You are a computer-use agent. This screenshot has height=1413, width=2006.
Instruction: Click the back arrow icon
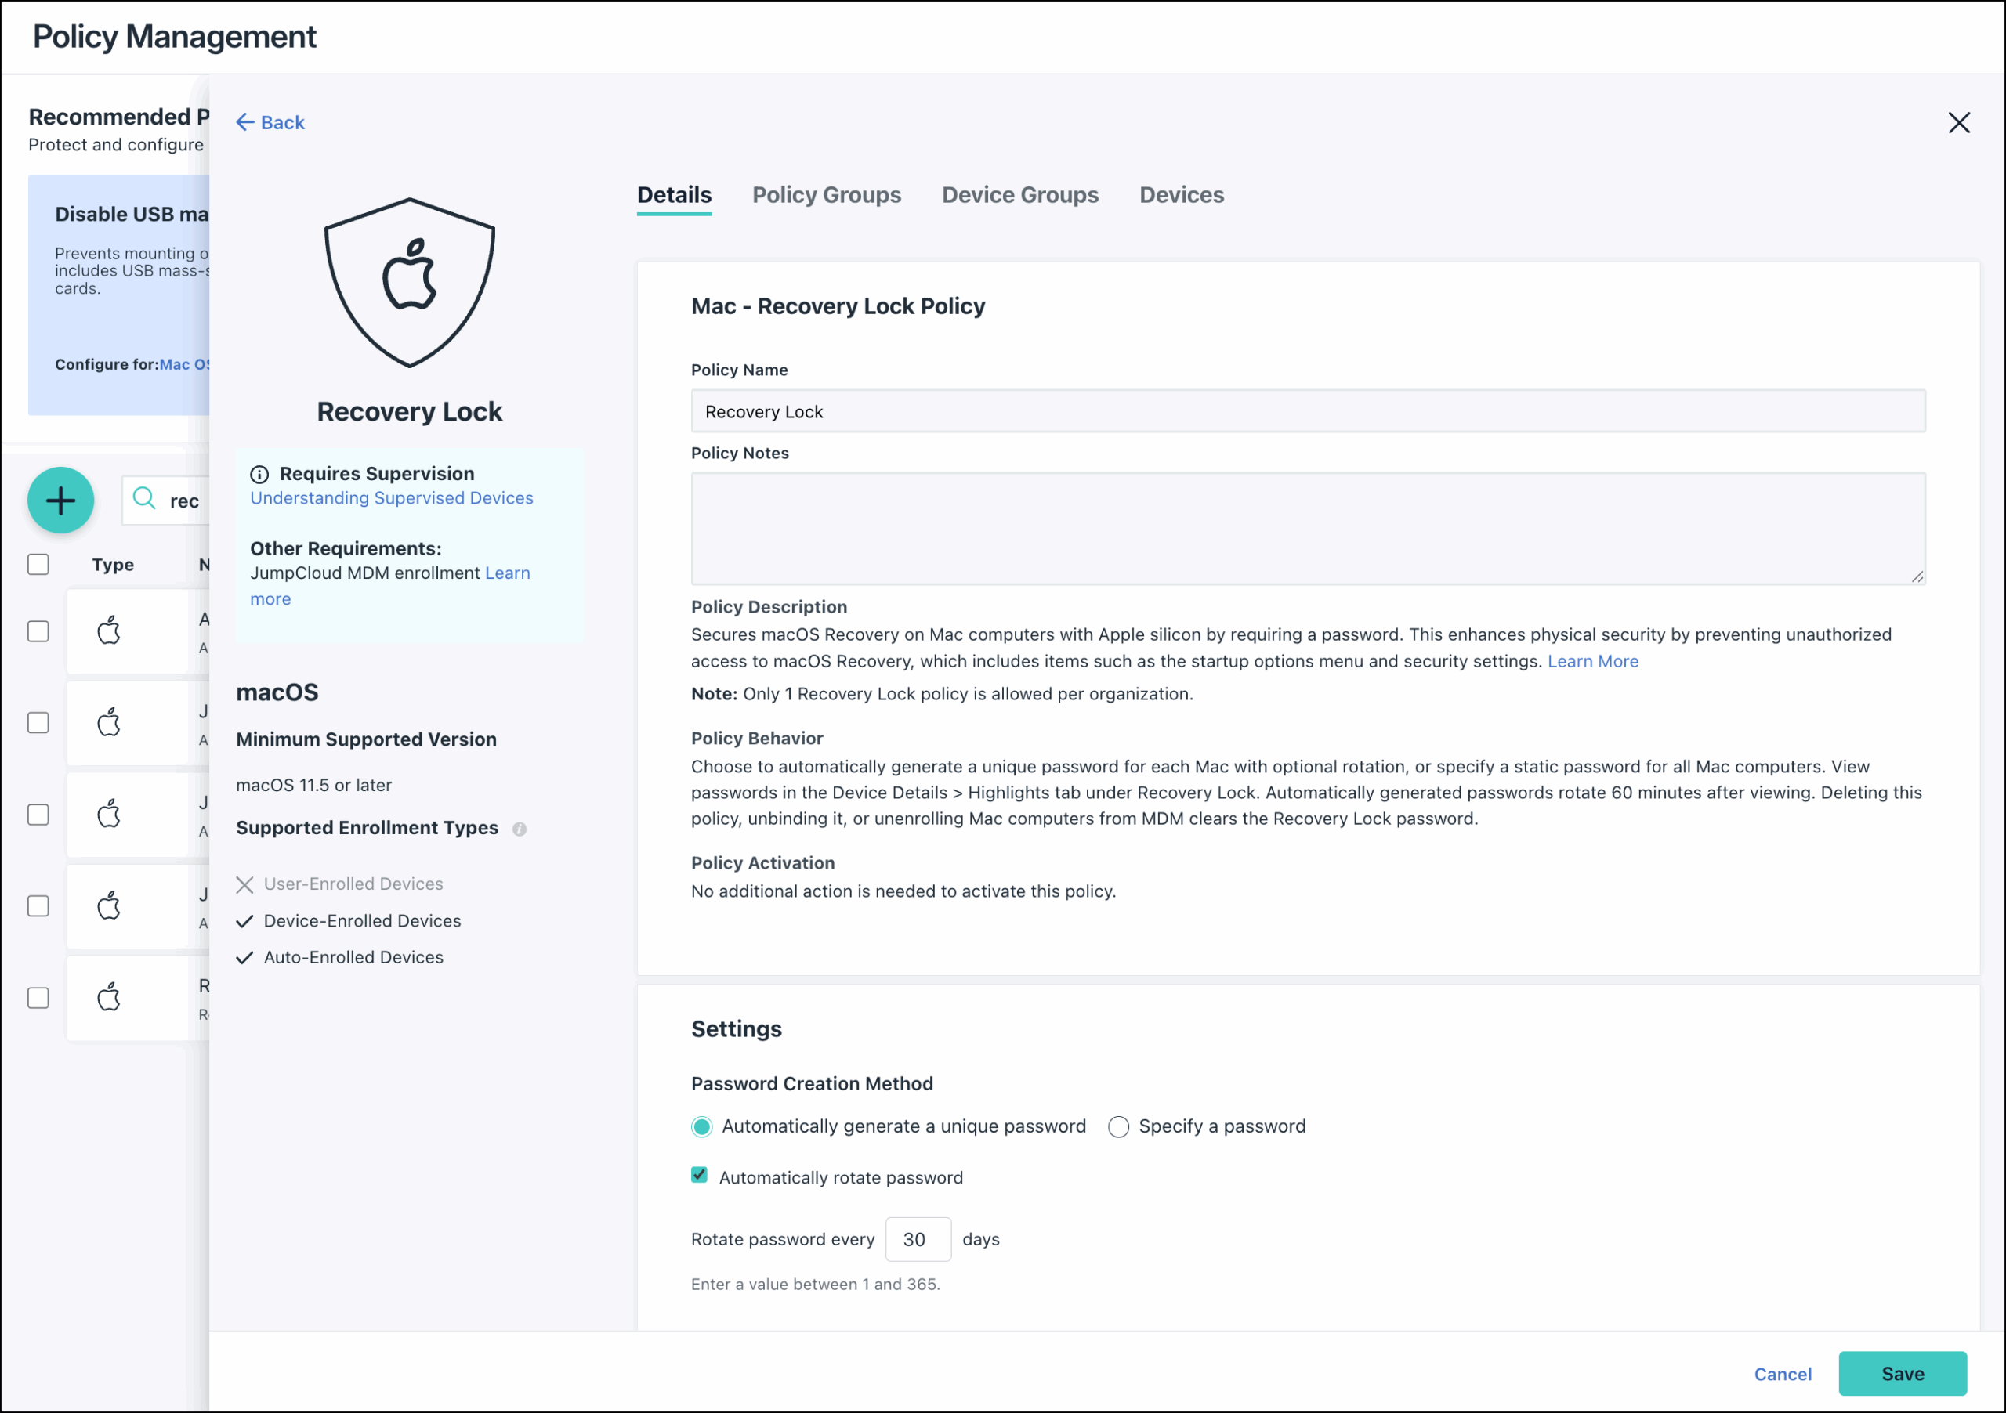(x=244, y=122)
